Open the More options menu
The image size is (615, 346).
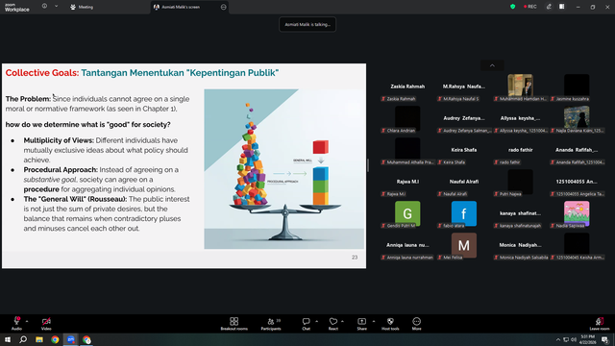point(416,324)
